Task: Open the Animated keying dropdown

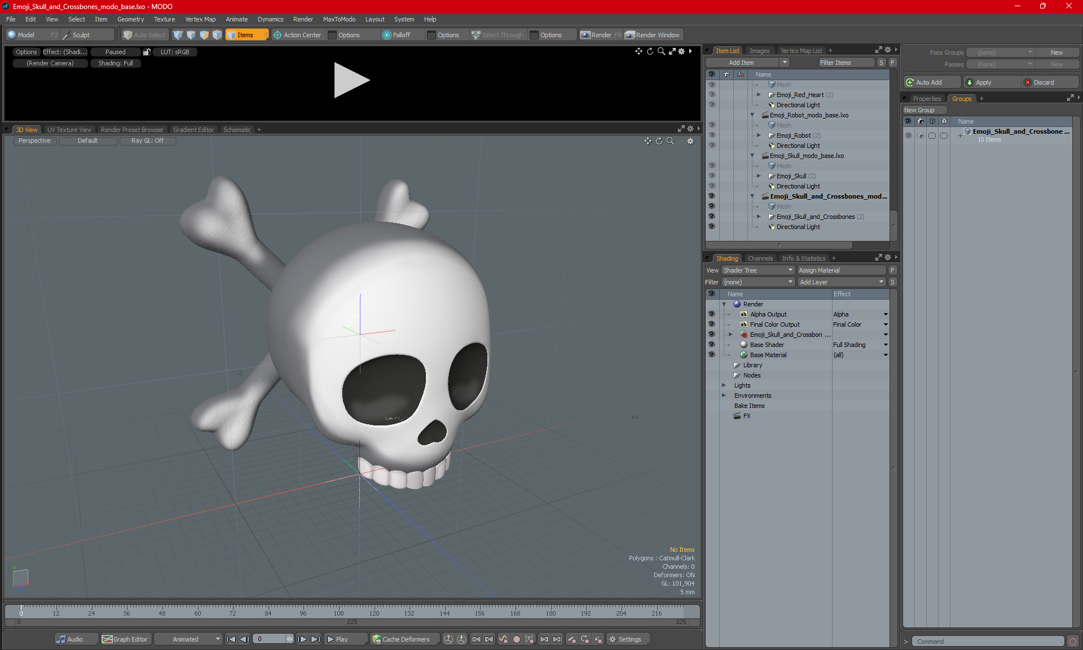Action: click(x=188, y=639)
